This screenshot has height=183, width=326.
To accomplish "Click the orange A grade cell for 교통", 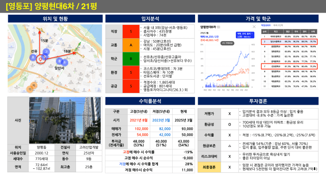I will [x=131, y=45].
